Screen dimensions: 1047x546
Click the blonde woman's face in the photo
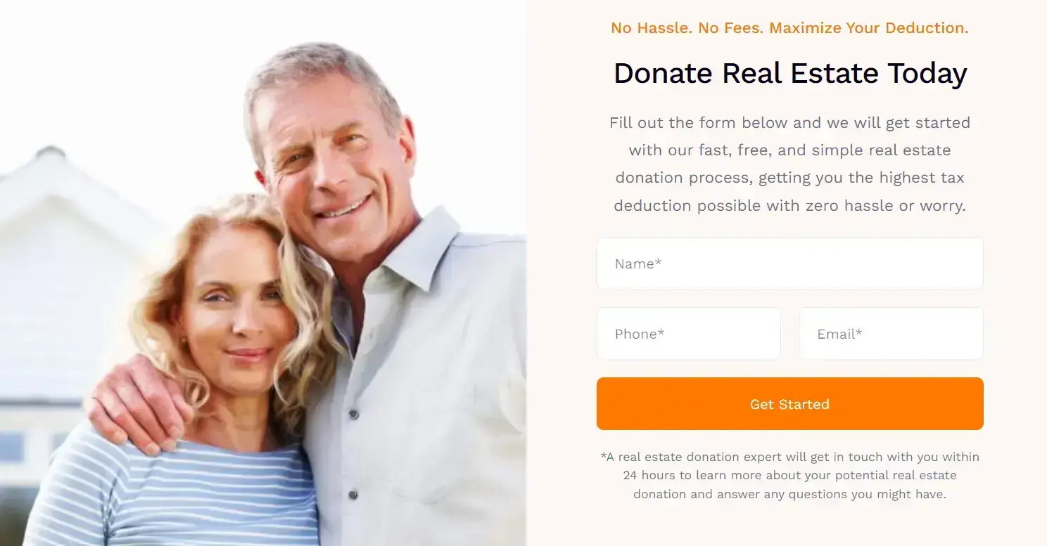click(236, 309)
